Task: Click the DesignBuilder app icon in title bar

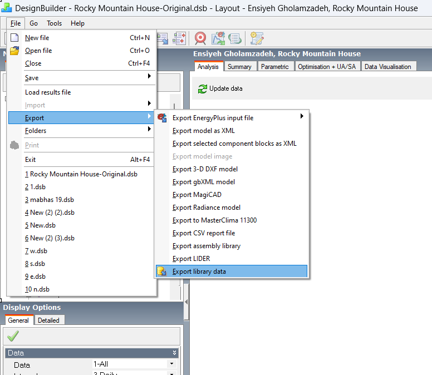Action: click(x=6, y=8)
